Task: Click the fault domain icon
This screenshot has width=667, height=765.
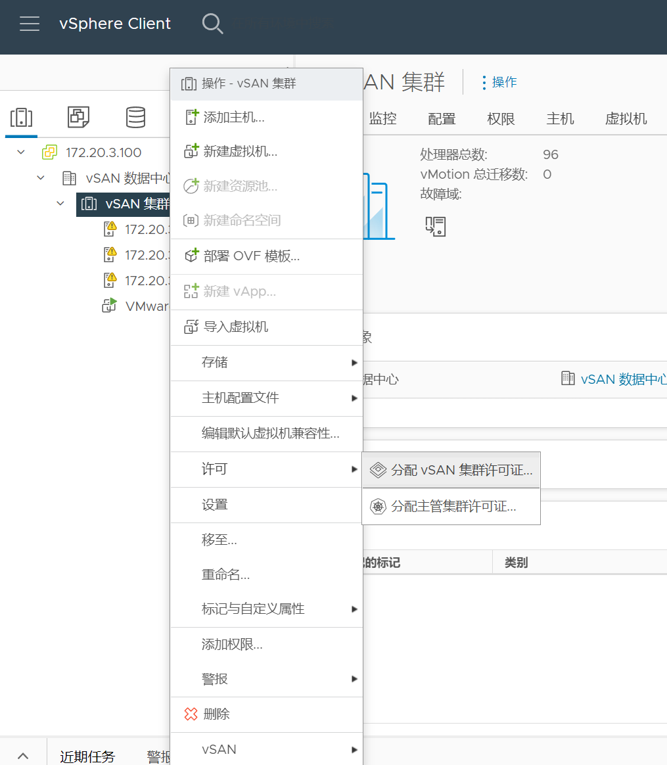Action: pyautogui.click(x=435, y=226)
